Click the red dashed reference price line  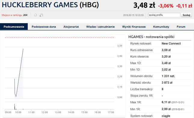tap(59, 38)
